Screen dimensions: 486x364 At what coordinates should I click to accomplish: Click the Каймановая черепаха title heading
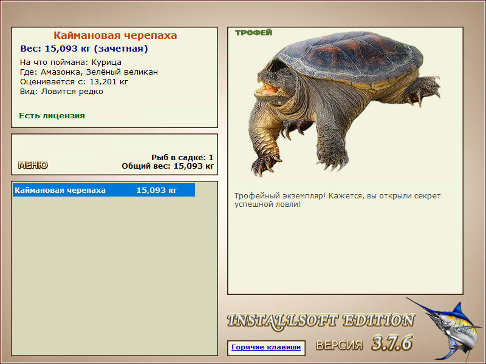[115, 35]
